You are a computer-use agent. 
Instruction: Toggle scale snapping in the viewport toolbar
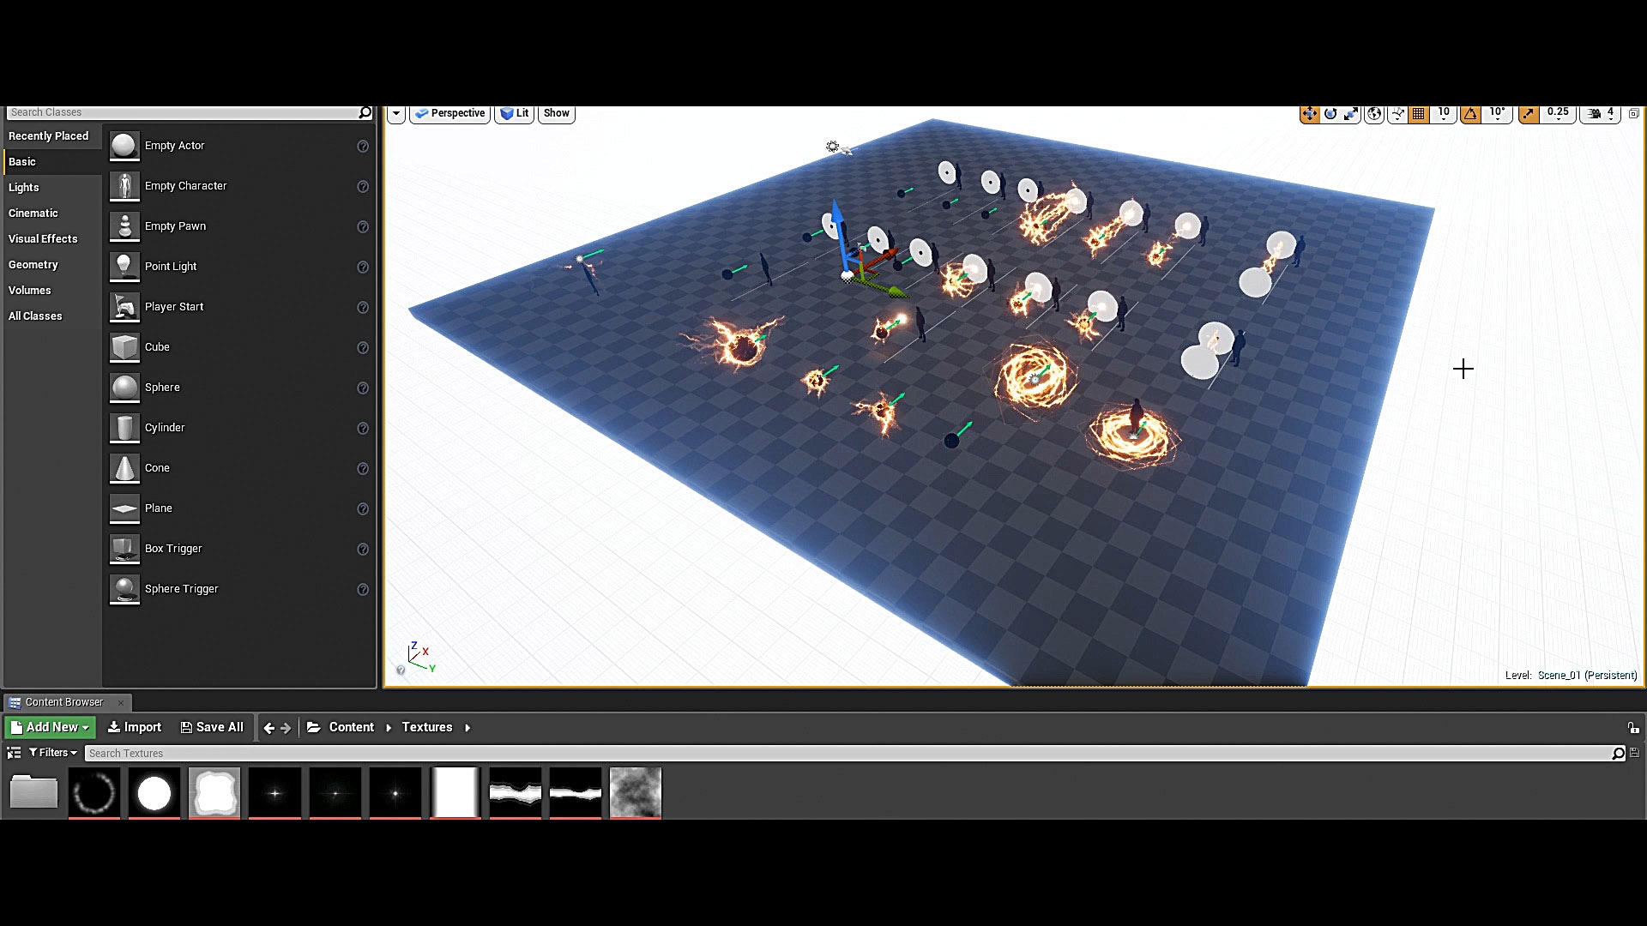click(1528, 114)
